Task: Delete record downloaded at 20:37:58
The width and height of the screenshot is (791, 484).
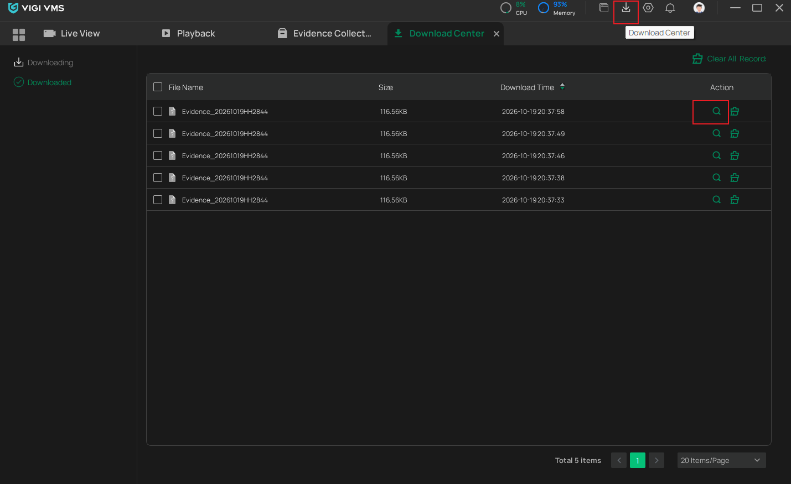Action: point(735,111)
